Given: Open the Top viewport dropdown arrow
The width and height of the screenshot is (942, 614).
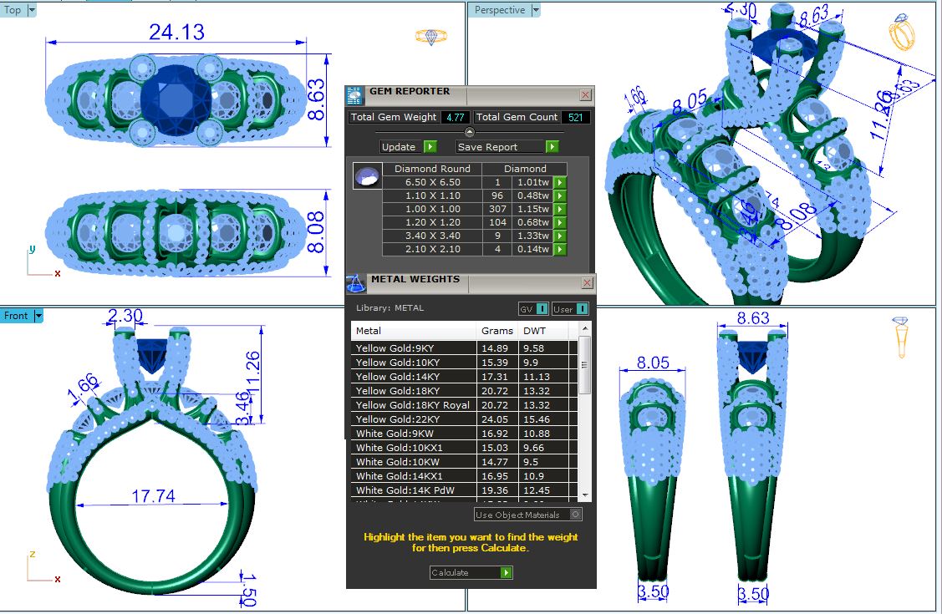Looking at the screenshot, I should 32,10.
